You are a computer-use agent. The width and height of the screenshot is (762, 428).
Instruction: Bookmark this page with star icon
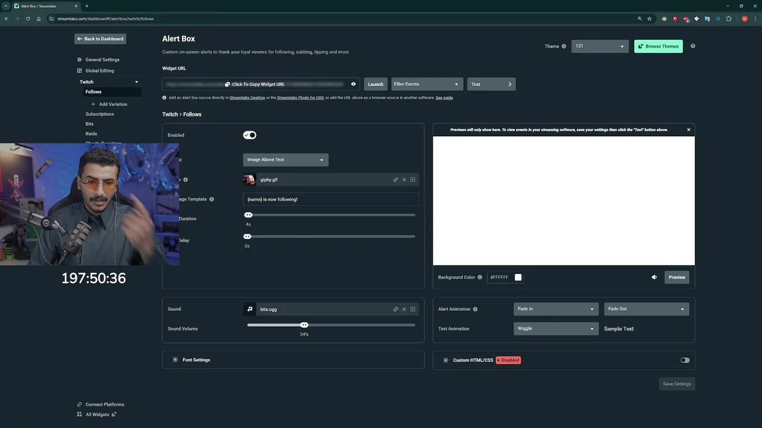[x=649, y=18]
